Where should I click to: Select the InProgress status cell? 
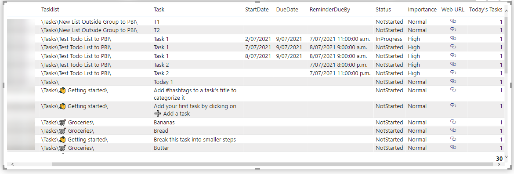coord(389,39)
